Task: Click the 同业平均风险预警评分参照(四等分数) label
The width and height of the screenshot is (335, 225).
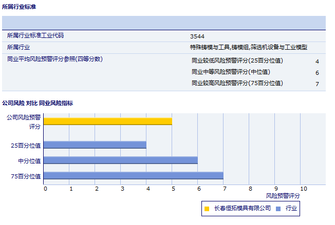Action: point(55,59)
